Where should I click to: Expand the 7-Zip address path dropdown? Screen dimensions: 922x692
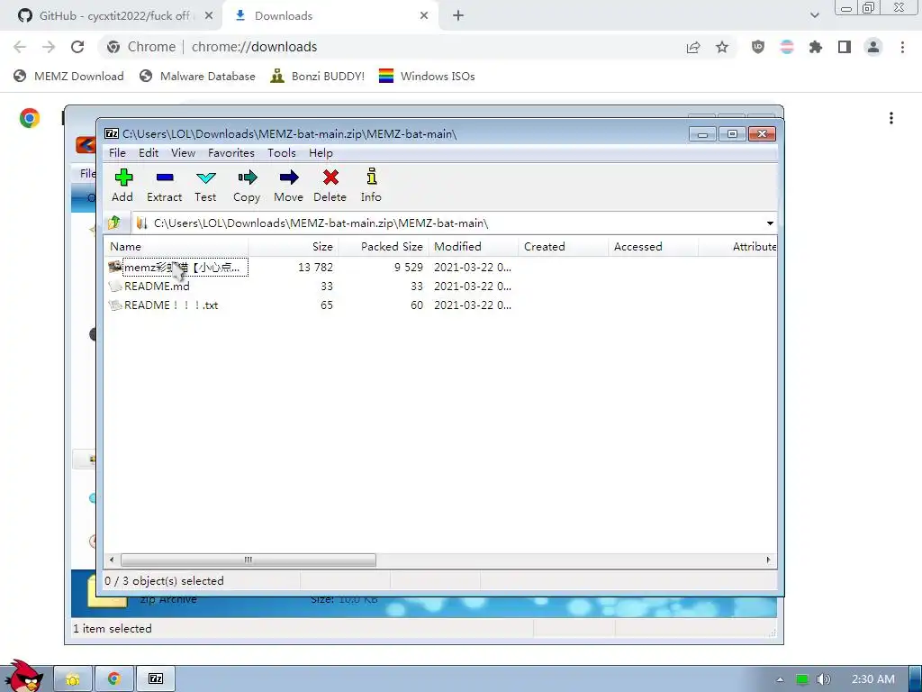(x=770, y=223)
